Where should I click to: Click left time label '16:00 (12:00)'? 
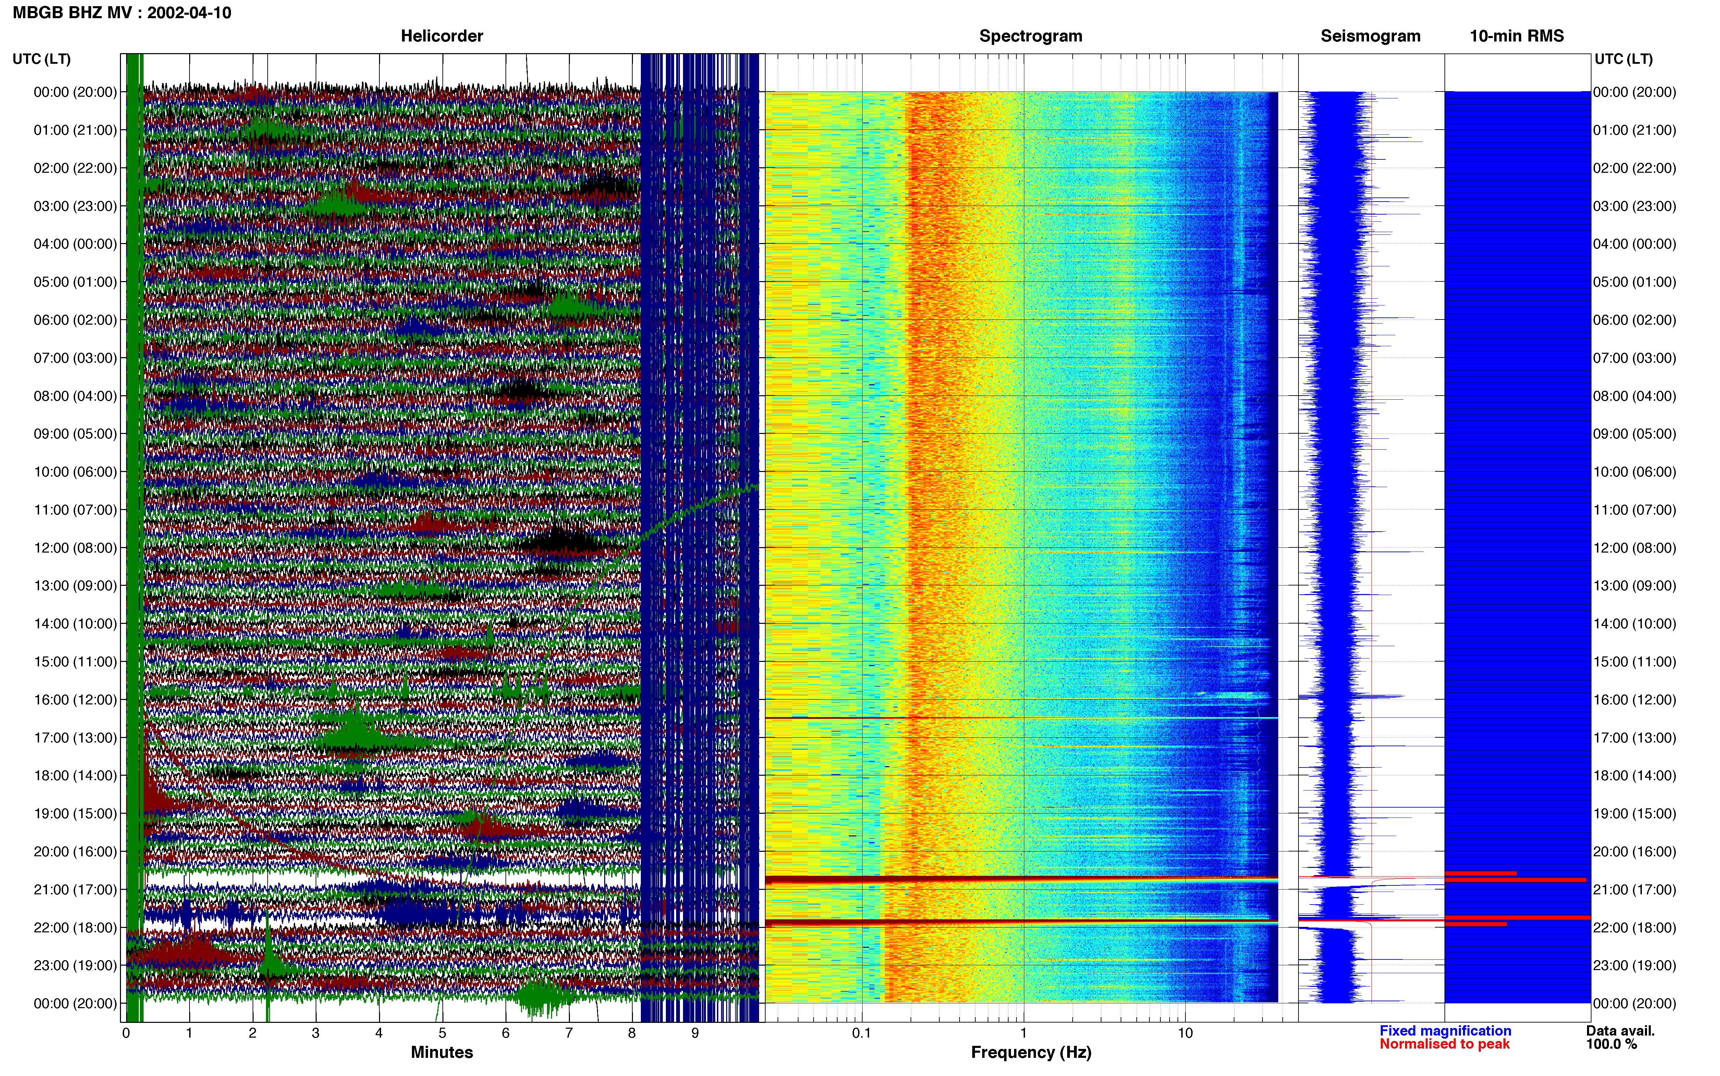75,700
